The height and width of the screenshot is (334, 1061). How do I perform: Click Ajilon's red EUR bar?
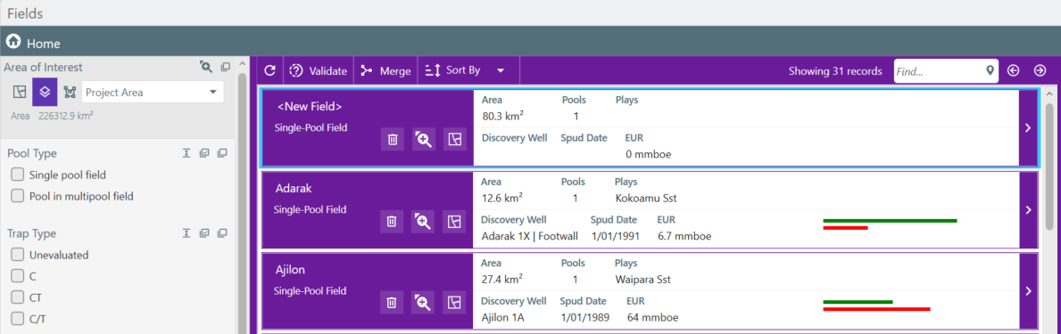tap(876, 309)
